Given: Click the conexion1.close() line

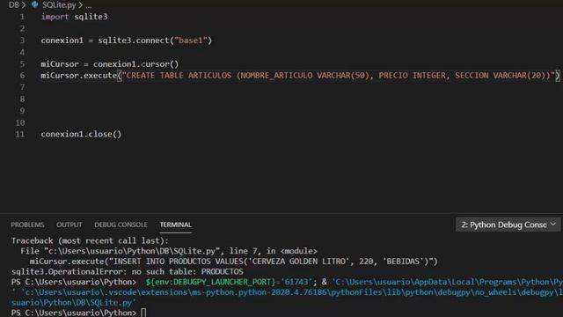Looking at the screenshot, I should pos(81,134).
